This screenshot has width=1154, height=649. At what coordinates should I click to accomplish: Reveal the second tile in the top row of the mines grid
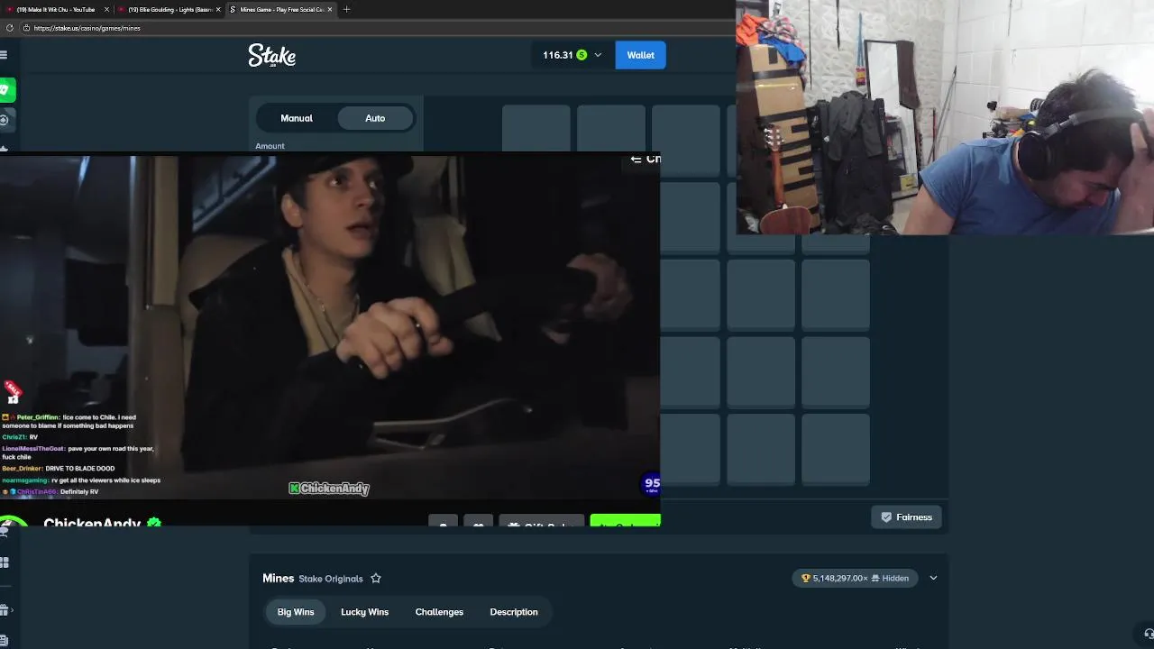click(x=611, y=128)
